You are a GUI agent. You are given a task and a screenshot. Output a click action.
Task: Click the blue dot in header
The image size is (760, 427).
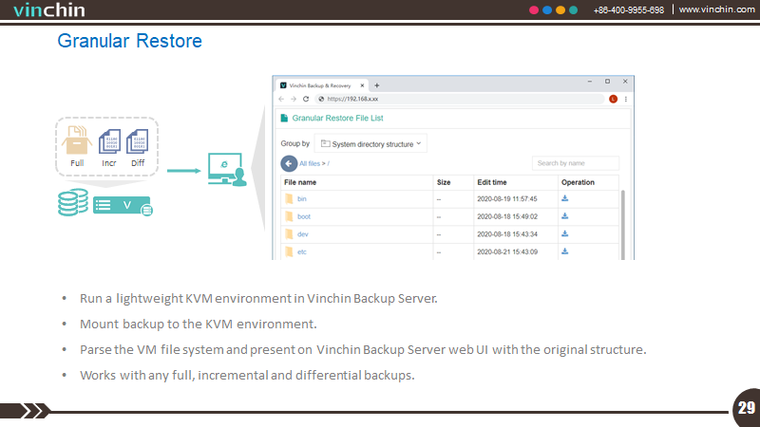(x=547, y=10)
